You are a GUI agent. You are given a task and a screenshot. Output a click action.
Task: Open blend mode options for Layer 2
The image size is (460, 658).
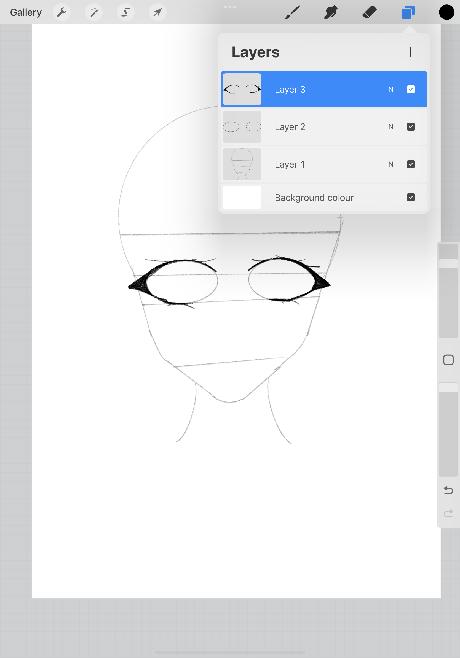391,127
